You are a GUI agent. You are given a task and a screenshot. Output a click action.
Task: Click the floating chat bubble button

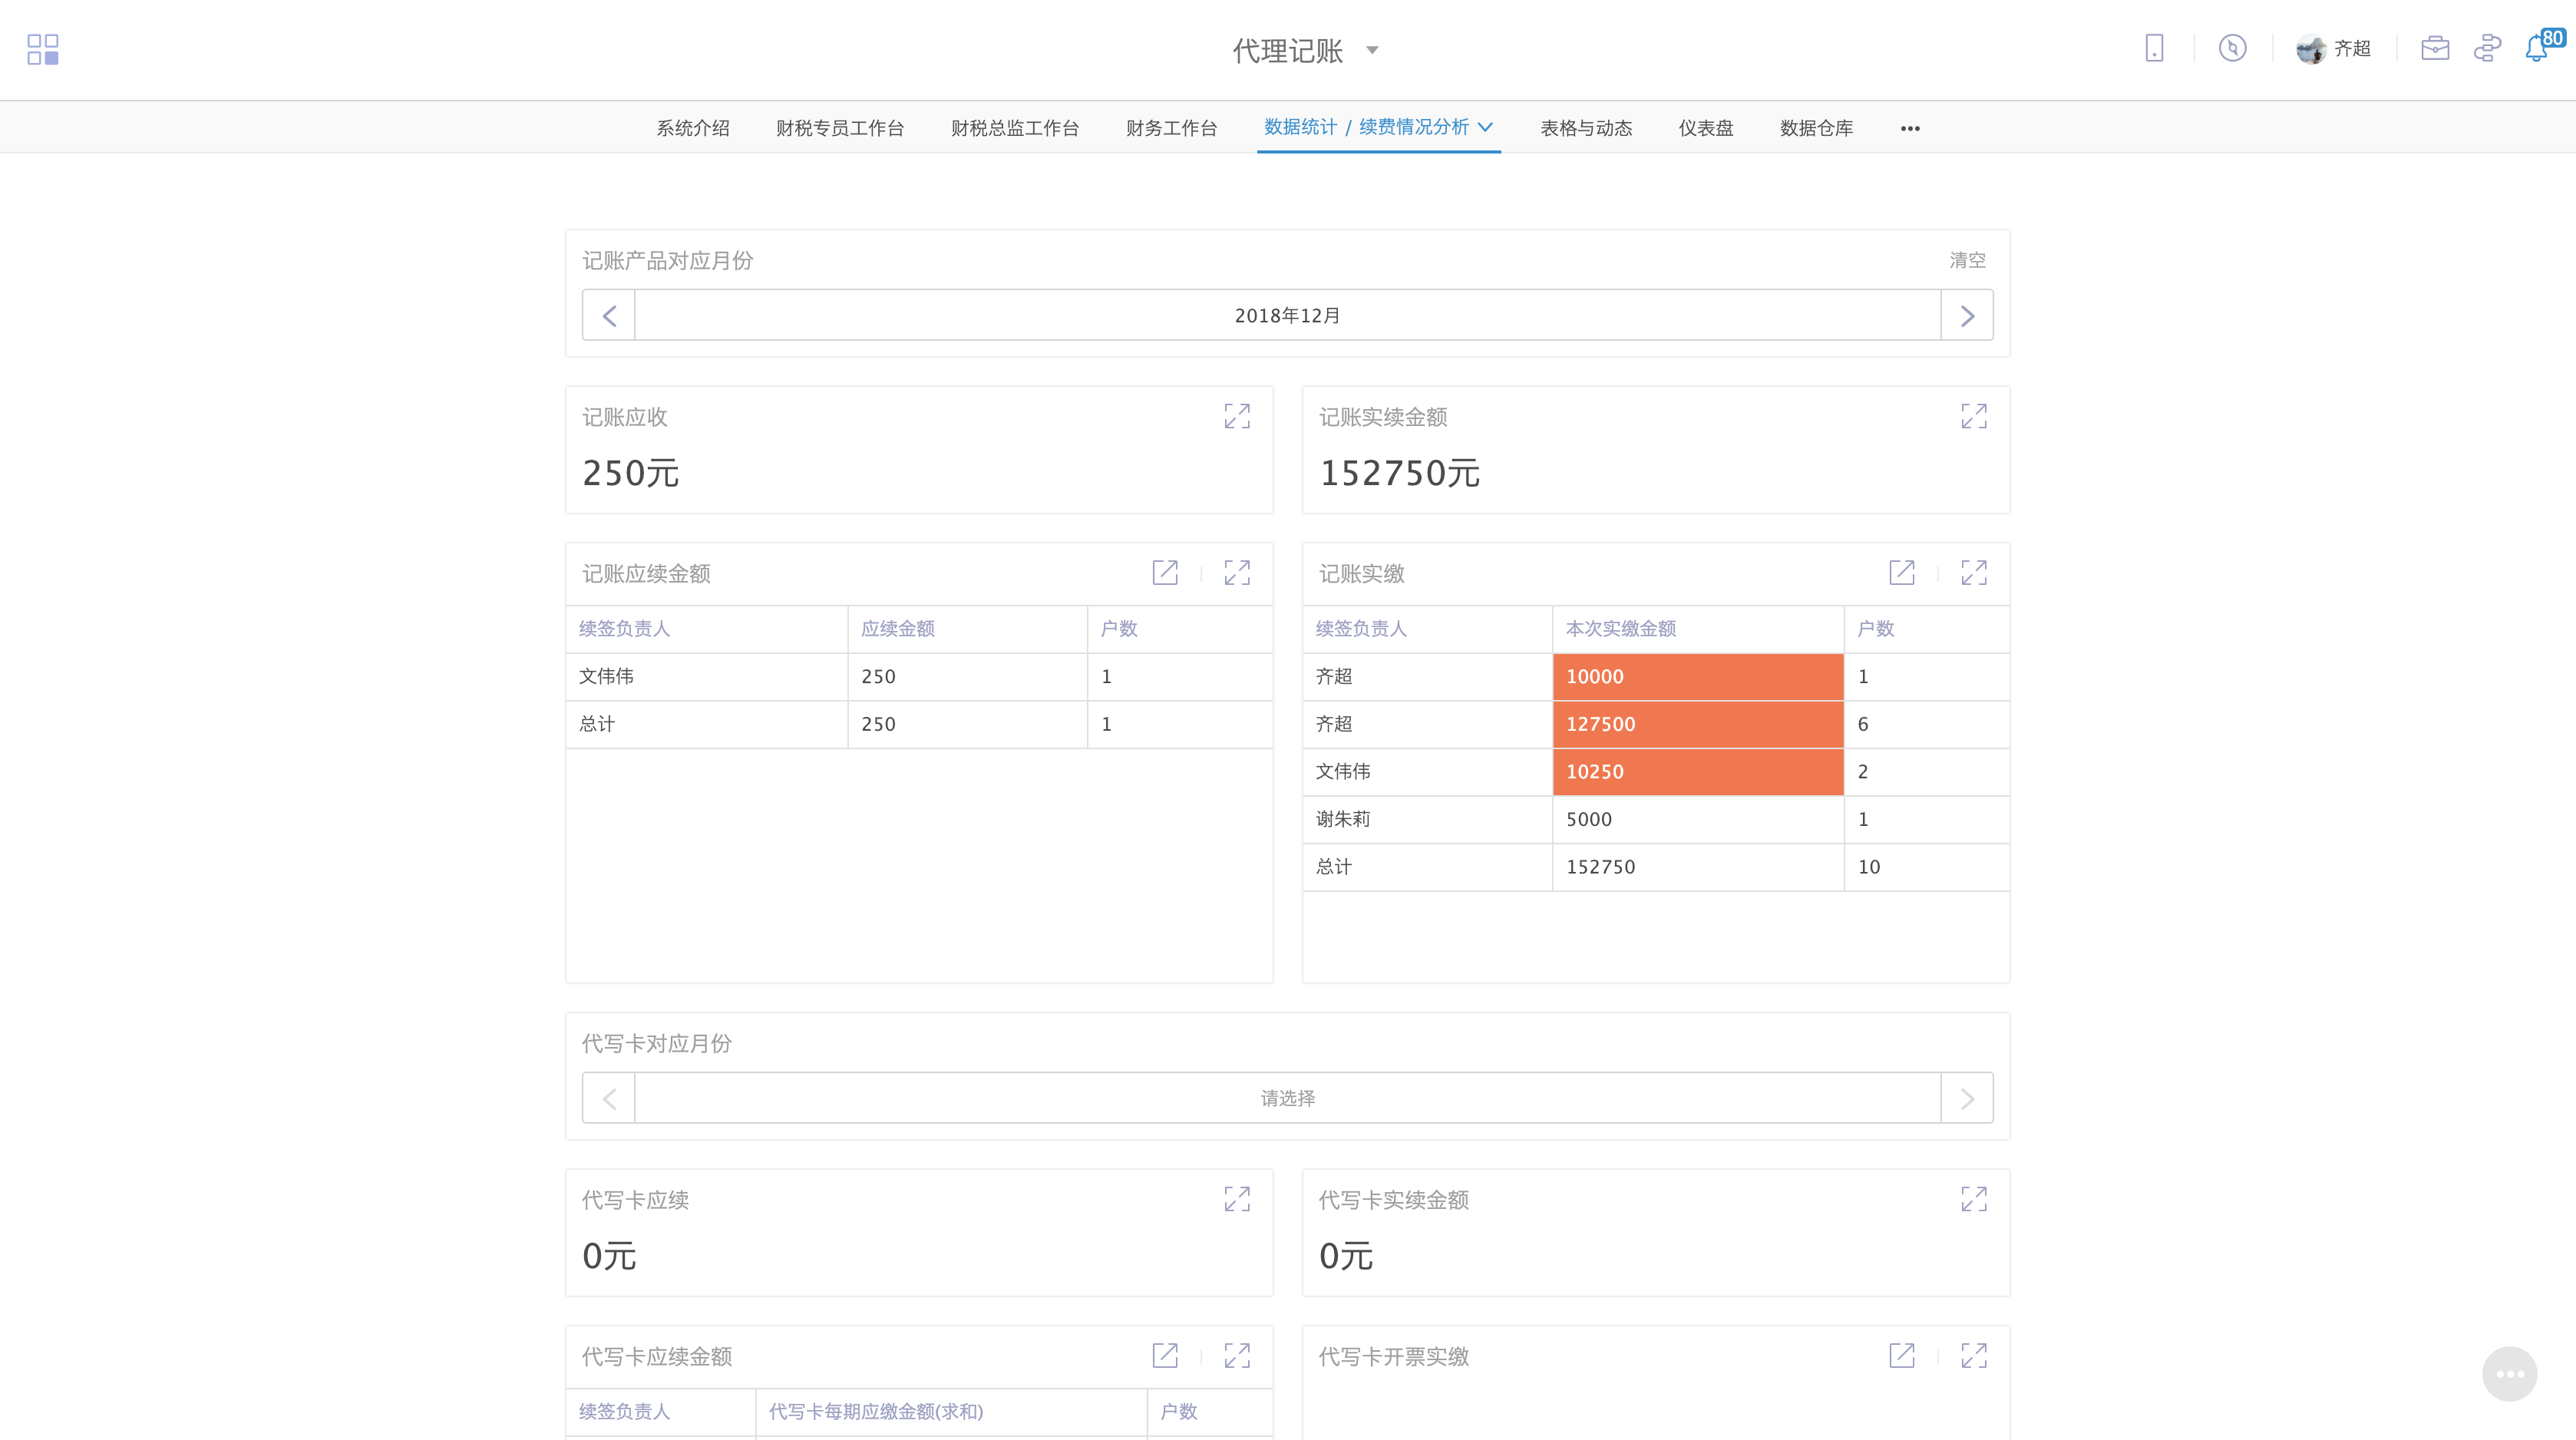click(2510, 1374)
